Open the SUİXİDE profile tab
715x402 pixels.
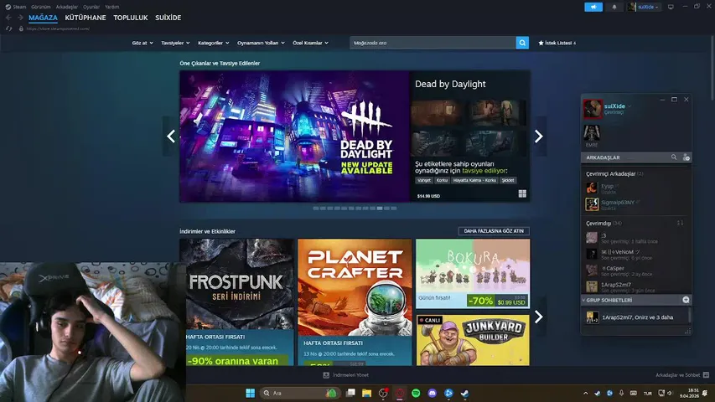[168, 18]
